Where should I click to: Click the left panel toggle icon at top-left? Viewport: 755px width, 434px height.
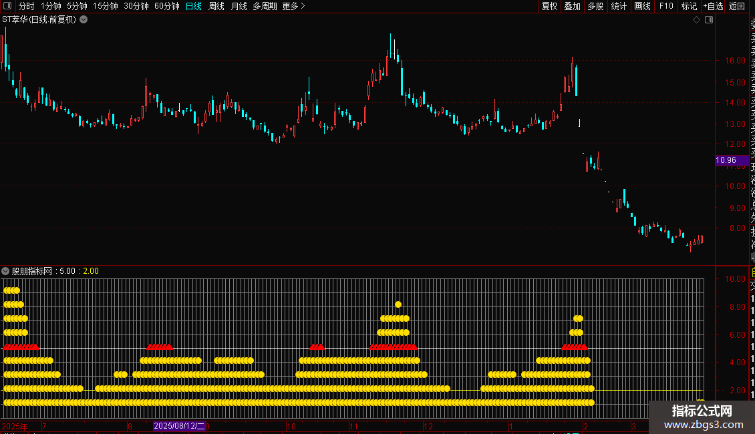click(x=8, y=7)
